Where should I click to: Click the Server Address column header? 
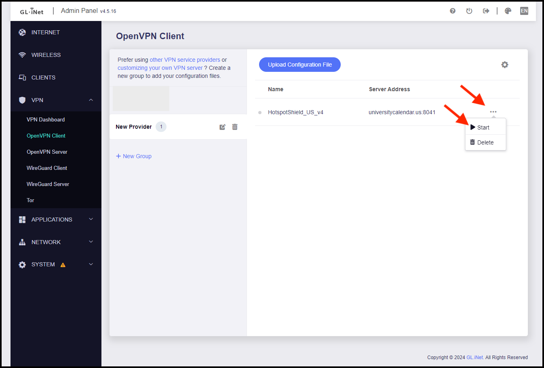389,89
